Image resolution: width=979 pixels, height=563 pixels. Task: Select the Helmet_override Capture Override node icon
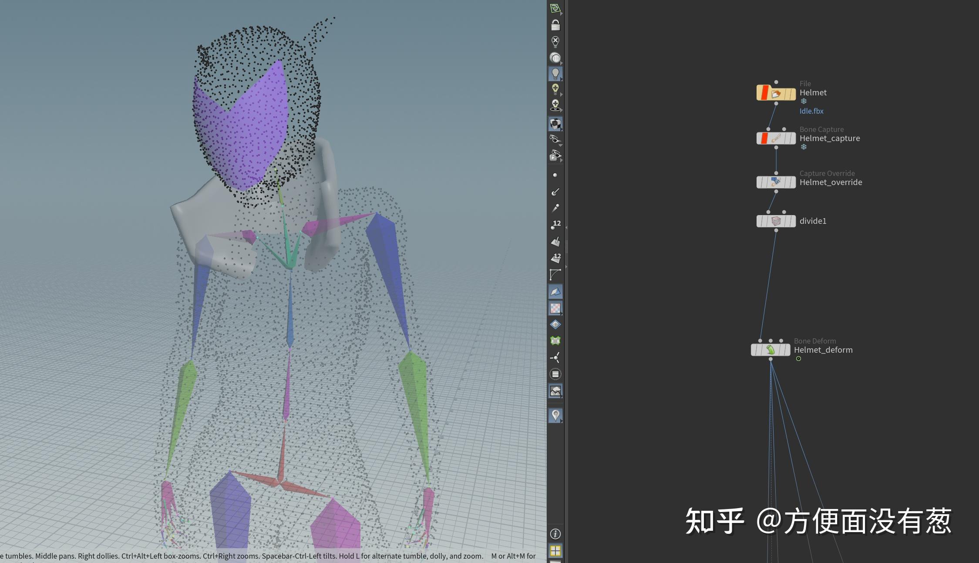click(776, 182)
